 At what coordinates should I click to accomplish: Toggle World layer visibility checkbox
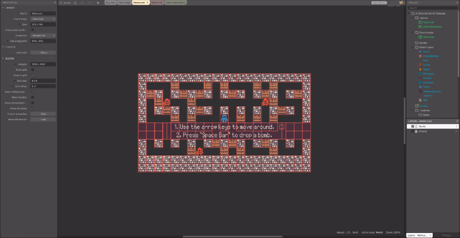pos(412,127)
